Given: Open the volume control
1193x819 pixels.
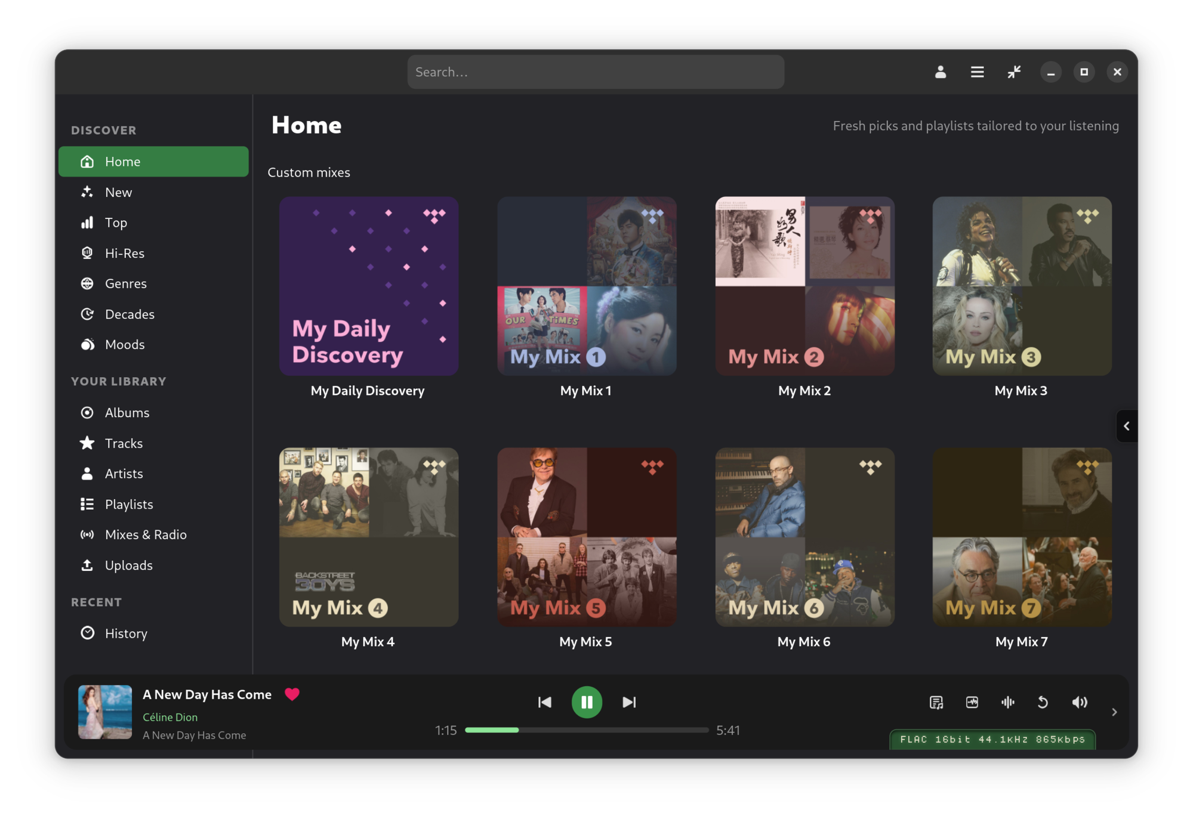Looking at the screenshot, I should click(1080, 702).
